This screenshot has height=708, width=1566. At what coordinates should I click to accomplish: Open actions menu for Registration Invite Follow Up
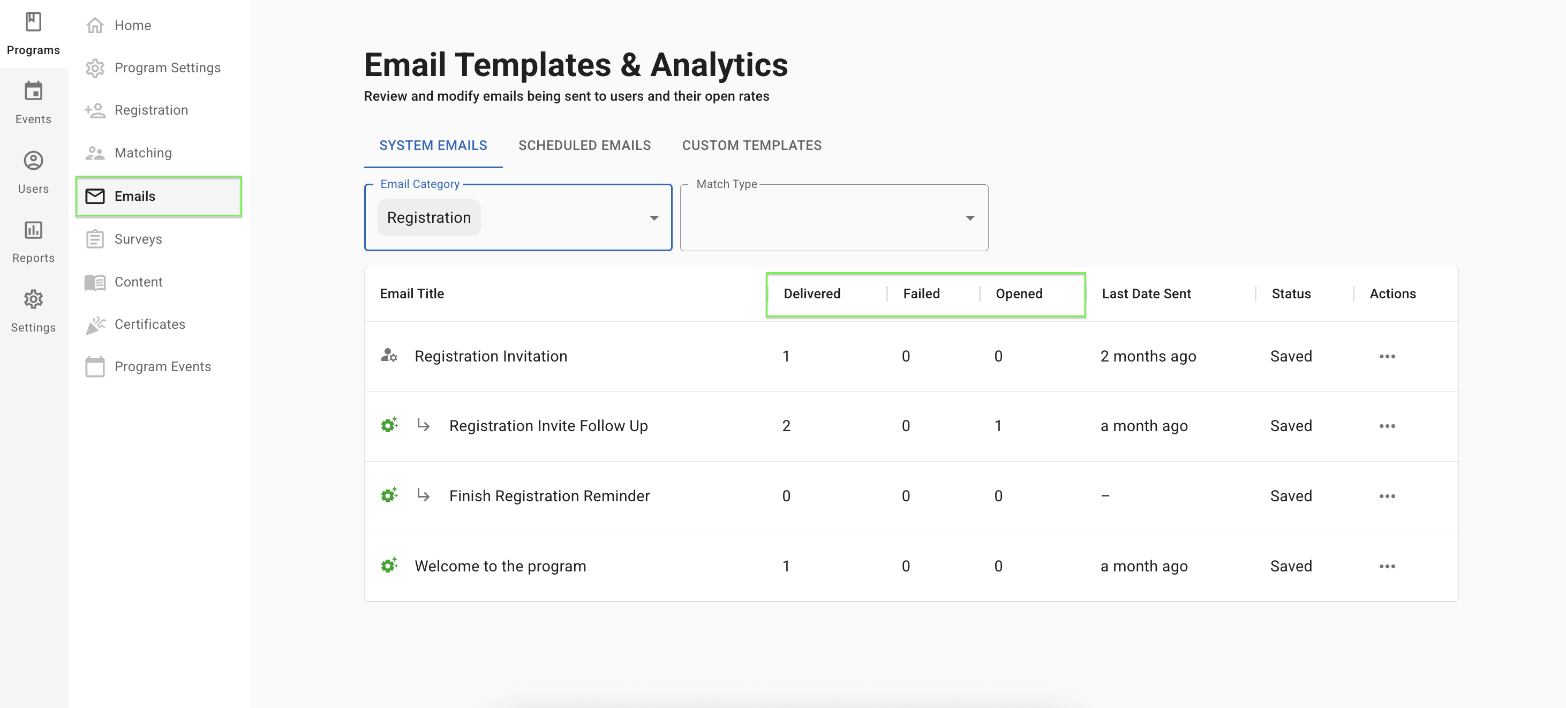(x=1387, y=426)
